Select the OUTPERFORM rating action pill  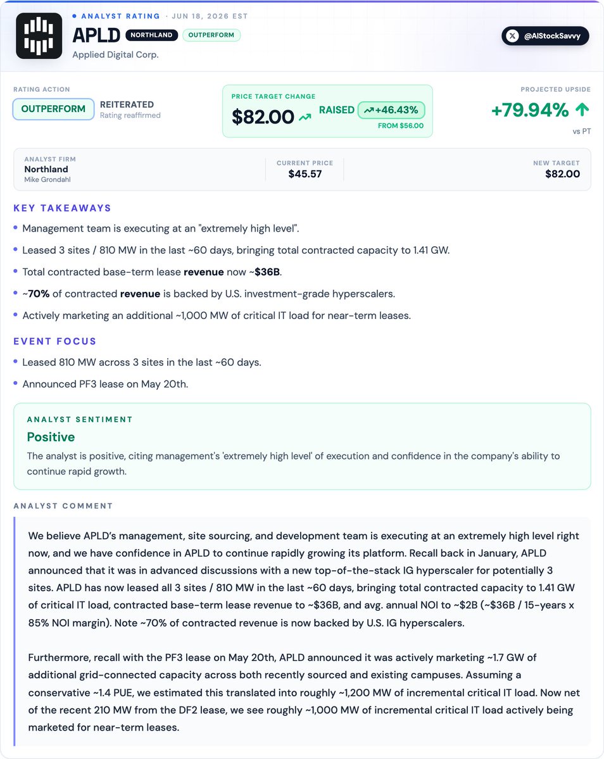click(53, 109)
